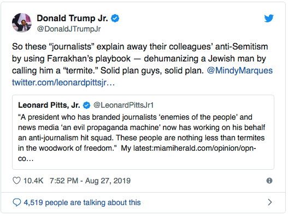Screen dimensions: 288x216
Task: Open the @MindyMarques mention link
Action: (240, 70)
